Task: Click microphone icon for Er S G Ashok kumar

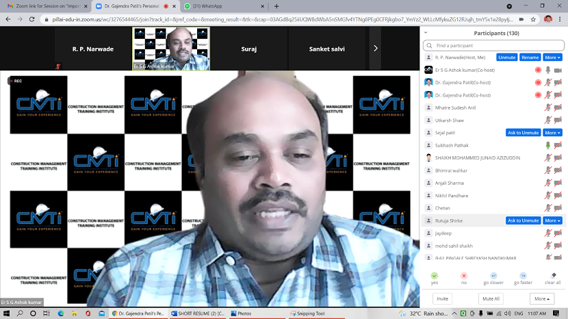Action: click(x=548, y=70)
